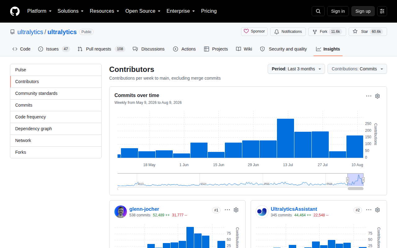Sign up using the header button
The image size is (397, 248).
tap(363, 11)
